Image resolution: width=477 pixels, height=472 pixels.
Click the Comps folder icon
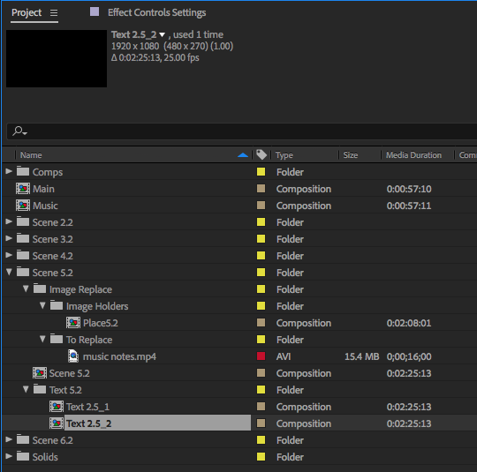point(23,171)
